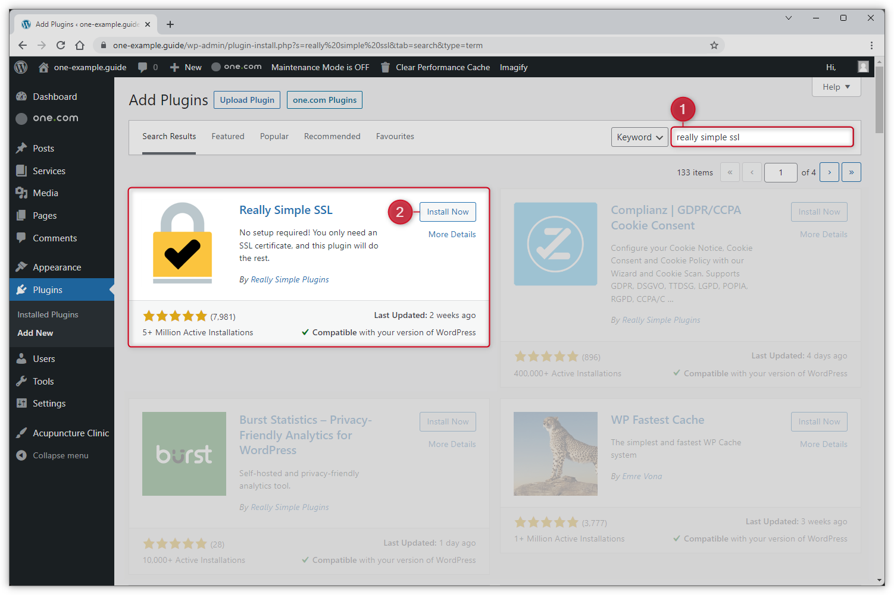Click the Plugins plug icon in sidebar
This screenshot has width=894, height=595.
point(21,289)
